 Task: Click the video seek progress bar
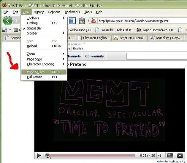click(x=92, y=156)
